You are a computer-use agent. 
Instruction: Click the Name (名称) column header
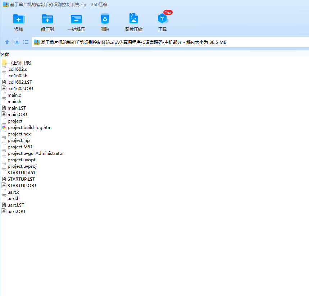[x=5, y=55]
